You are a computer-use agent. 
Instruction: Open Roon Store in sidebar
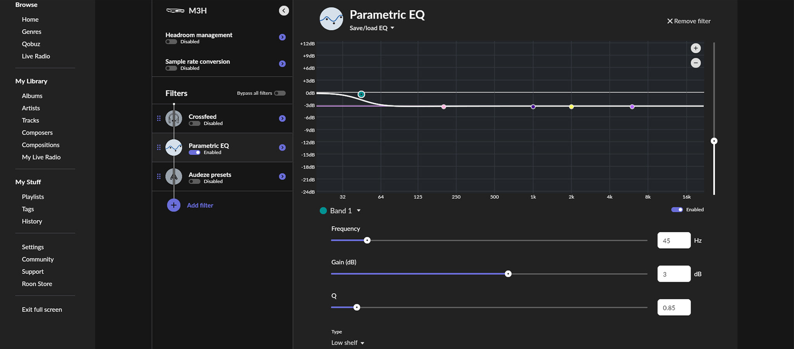click(37, 284)
